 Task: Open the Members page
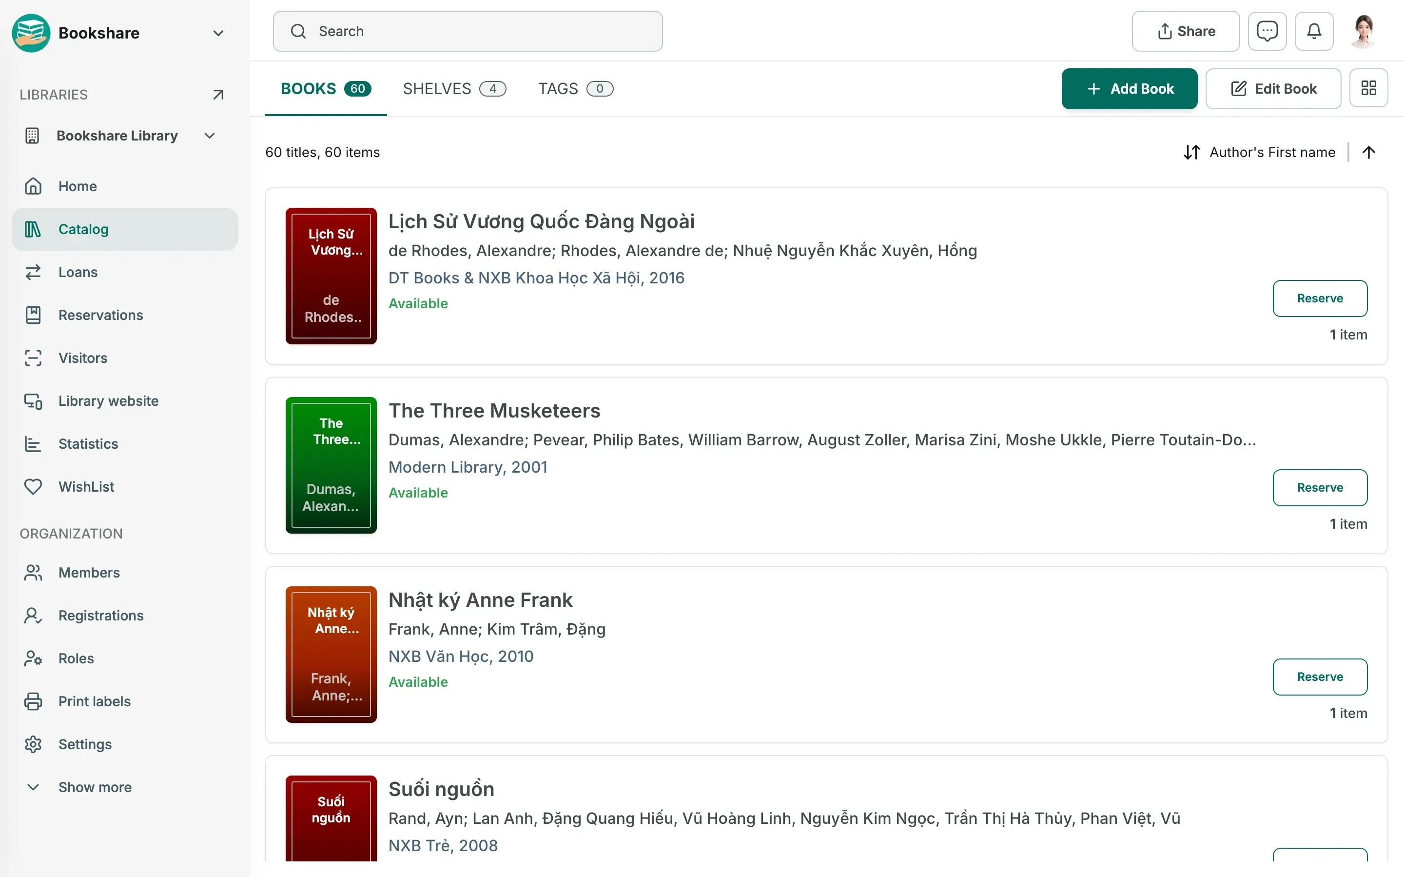[125, 573]
